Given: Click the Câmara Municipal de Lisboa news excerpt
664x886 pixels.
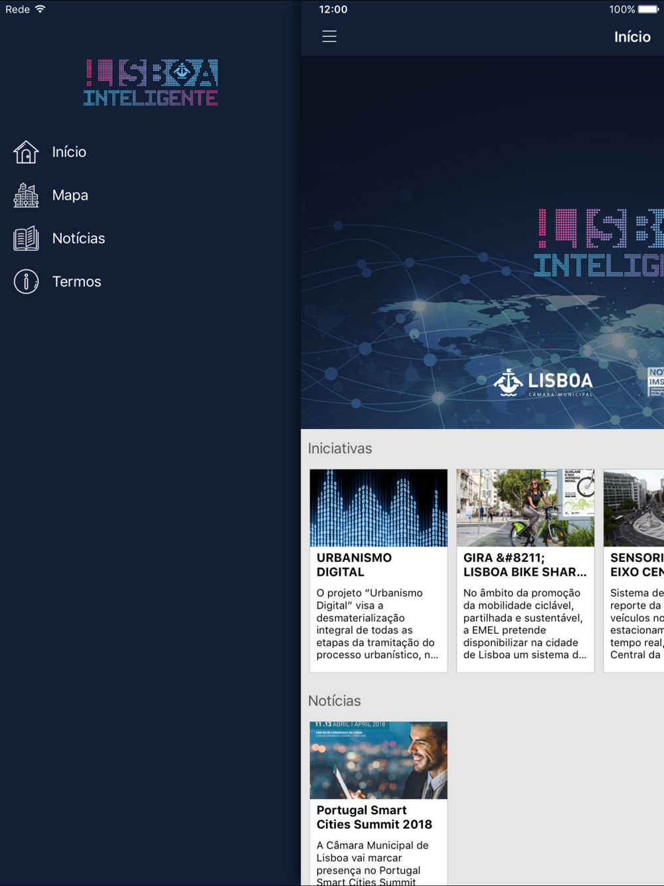Looking at the screenshot, I should 373,863.
